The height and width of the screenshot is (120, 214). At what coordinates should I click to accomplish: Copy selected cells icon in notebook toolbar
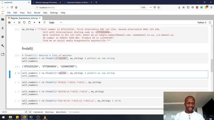pyautogui.click(x=24, y=22)
